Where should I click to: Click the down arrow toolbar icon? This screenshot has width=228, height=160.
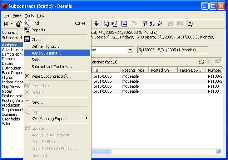tap(96, 24)
